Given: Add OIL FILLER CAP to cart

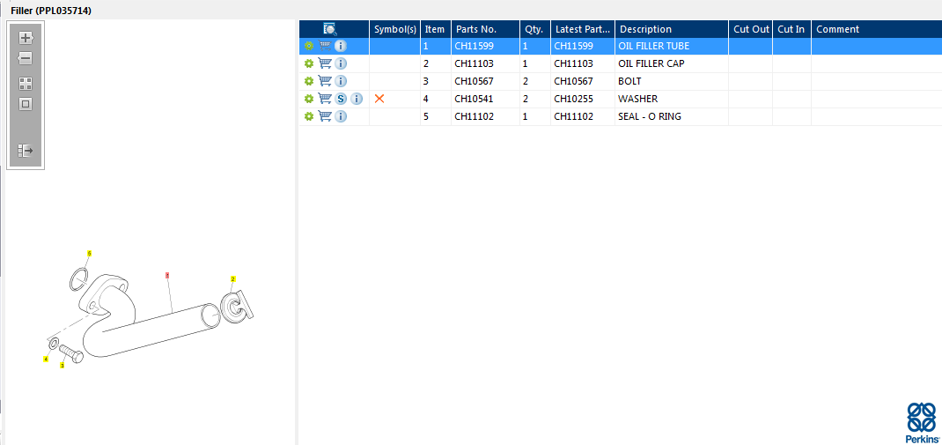Looking at the screenshot, I should pyautogui.click(x=324, y=63).
